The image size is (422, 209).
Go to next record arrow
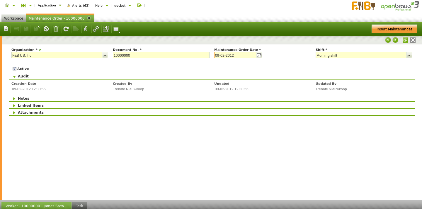pyautogui.click(x=395, y=40)
